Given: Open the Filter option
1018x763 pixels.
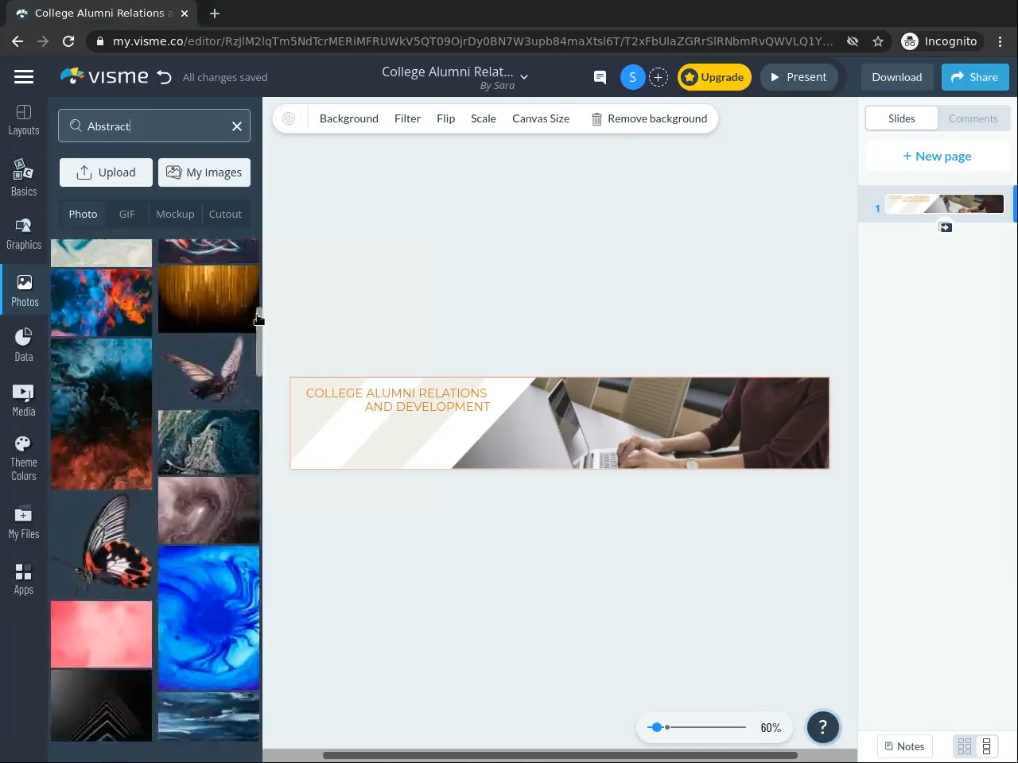Looking at the screenshot, I should coord(407,118).
